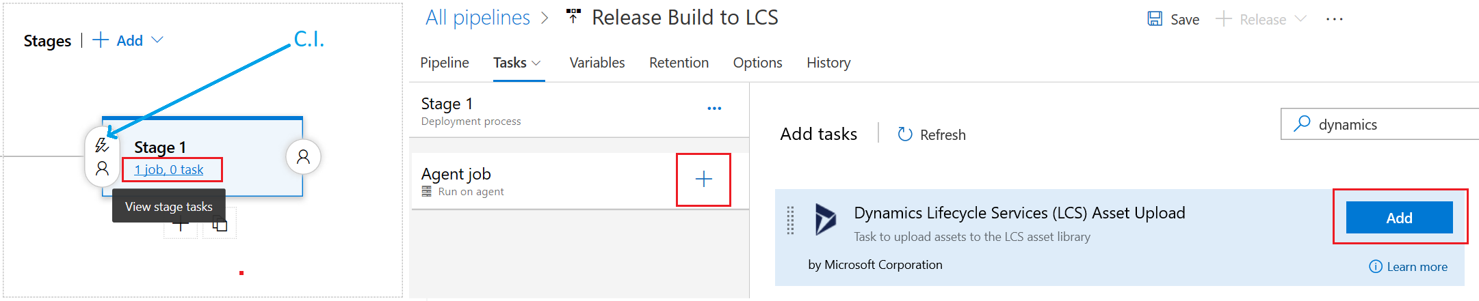Click the clone stage icon below Stage 1

pos(220,225)
